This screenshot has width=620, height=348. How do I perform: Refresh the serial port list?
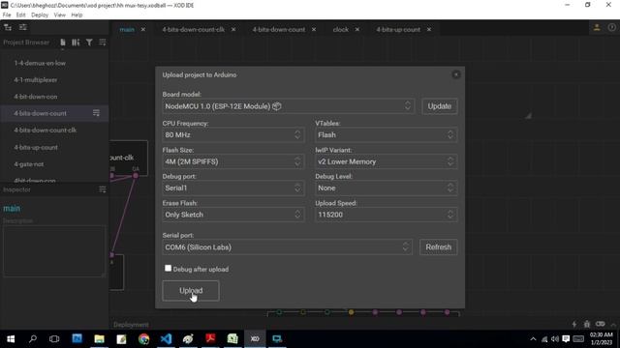click(x=439, y=247)
